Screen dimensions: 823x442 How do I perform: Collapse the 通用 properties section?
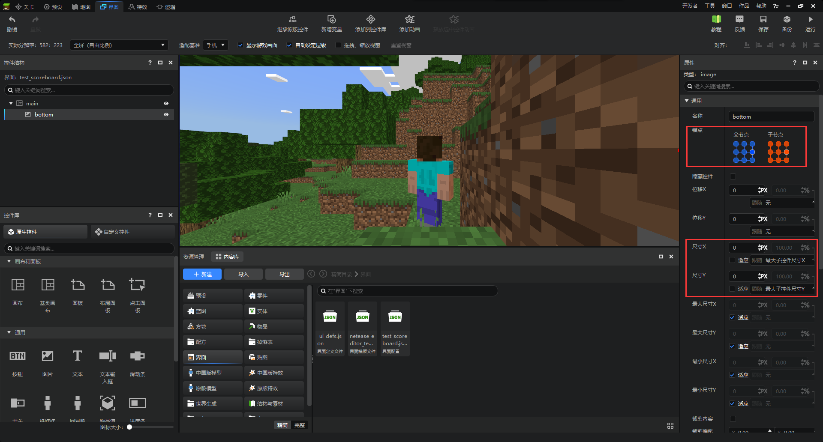pos(687,101)
